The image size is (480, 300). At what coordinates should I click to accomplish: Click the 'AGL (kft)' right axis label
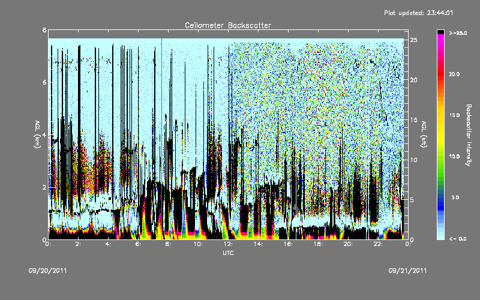coord(424,134)
